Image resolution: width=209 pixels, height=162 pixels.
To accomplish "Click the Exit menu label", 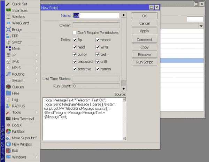I will pos(15,151).
